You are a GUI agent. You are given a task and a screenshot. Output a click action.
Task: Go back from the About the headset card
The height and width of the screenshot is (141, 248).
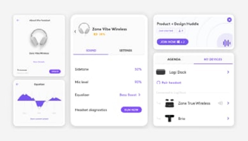pos(18,20)
